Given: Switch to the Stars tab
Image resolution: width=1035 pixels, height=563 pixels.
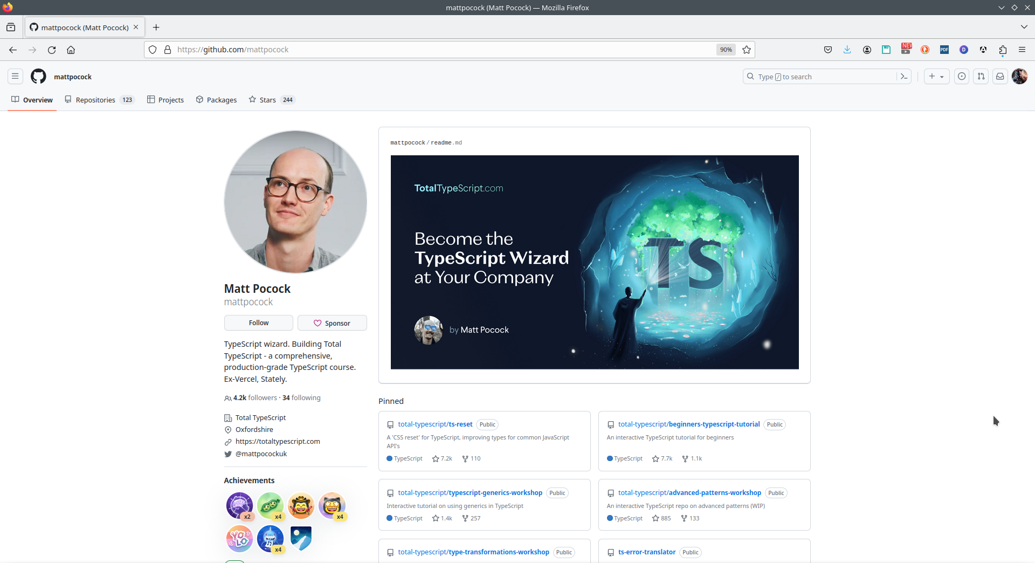Looking at the screenshot, I should pyautogui.click(x=272, y=100).
